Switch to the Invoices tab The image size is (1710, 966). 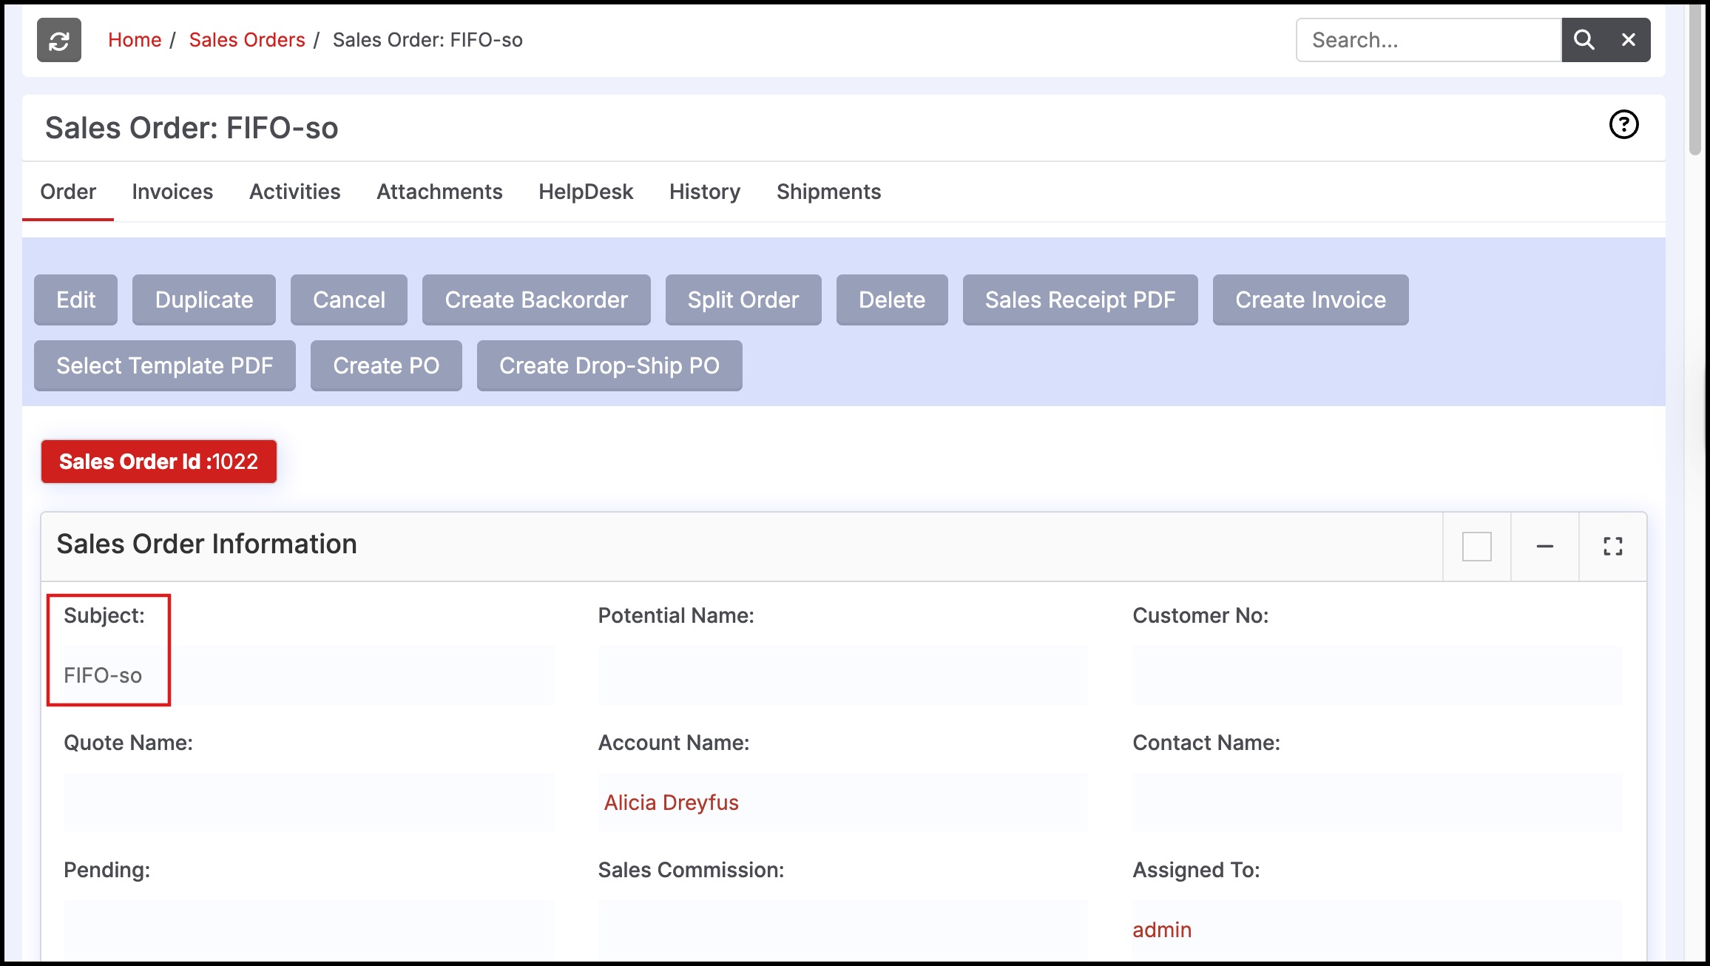click(172, 192)
